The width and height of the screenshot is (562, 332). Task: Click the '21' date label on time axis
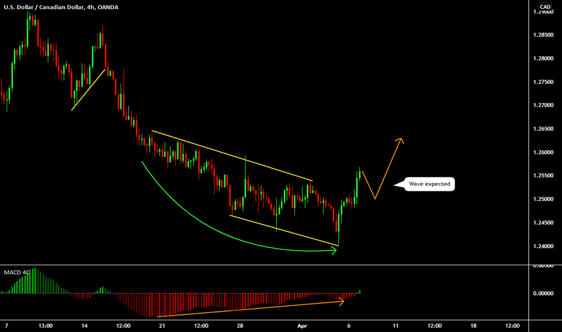tap(162, 326)
